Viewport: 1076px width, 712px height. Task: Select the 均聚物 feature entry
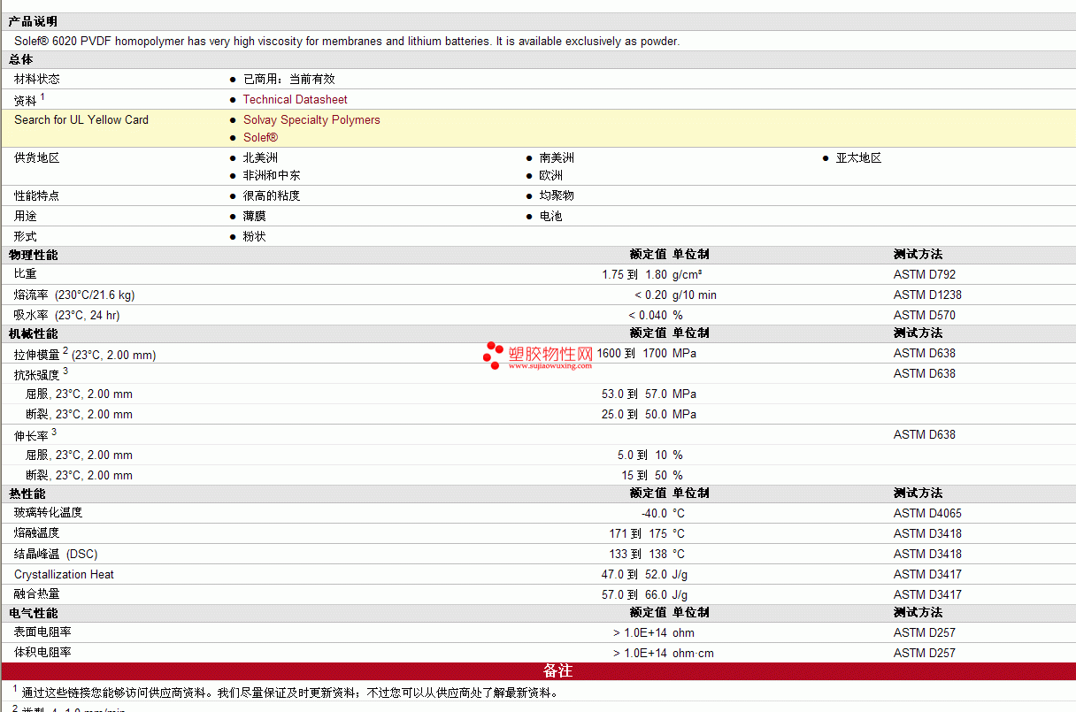click(557, 196)
